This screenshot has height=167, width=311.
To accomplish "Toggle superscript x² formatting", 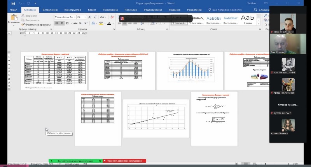I will [86, 23].
